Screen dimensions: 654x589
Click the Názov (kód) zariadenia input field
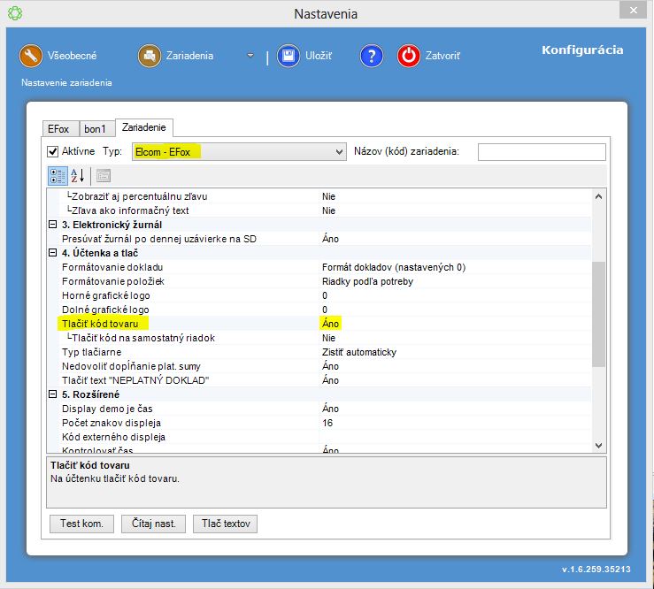pyautogui.click(x=542, y=152)
